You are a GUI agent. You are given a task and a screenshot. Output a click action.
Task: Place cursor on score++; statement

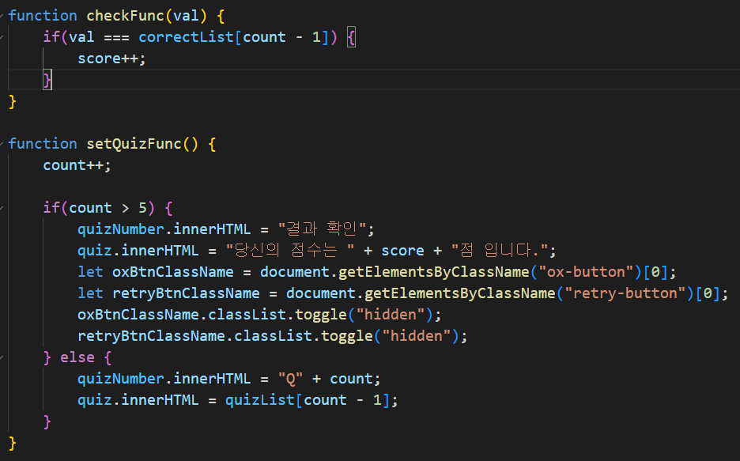pyautogui.click(x=111, y=59)
